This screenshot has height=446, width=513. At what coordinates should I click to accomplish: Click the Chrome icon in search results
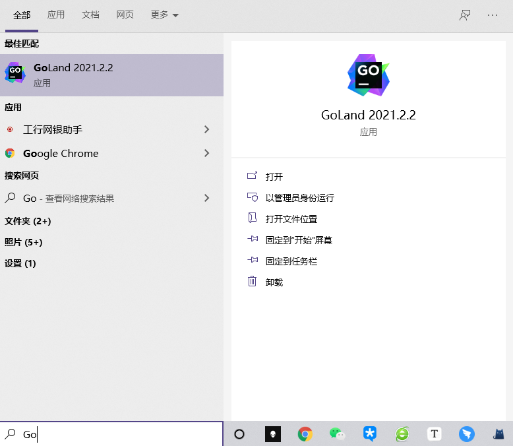click(10, 153)
